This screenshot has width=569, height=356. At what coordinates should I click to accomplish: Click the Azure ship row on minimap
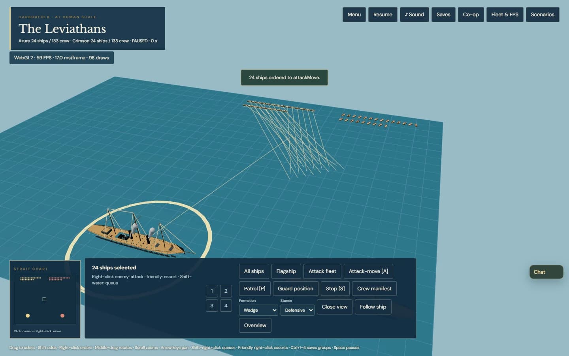point(30,279)
